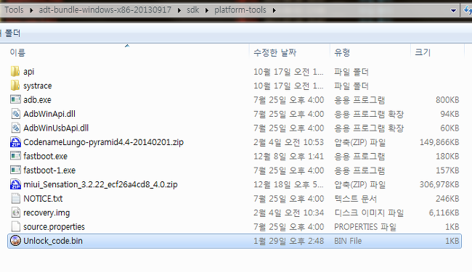Click the 2월 4일 오전 10:53 date cell
The width and height of the screenshot is (472, 272).
(289, 142)
